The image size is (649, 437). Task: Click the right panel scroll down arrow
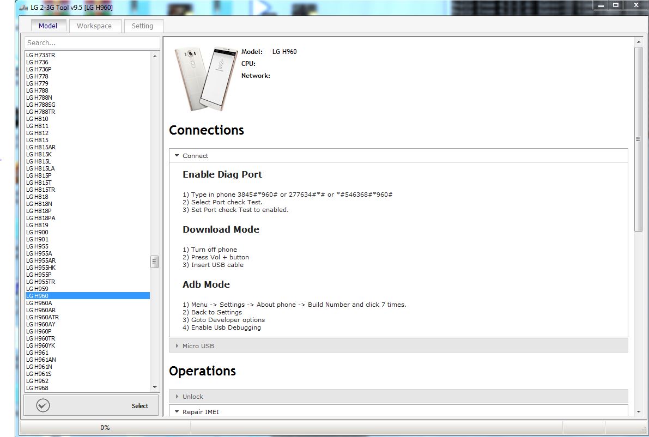click(x=638, y=412)
